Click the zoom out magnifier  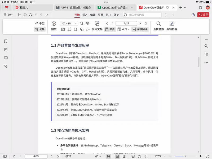pyautogui.click(x=82, y=23)
